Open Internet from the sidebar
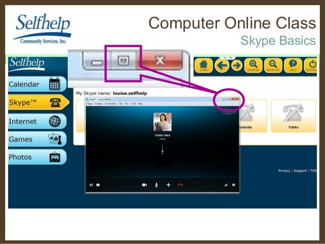The image size is (325, 244). tap(37, 121)
